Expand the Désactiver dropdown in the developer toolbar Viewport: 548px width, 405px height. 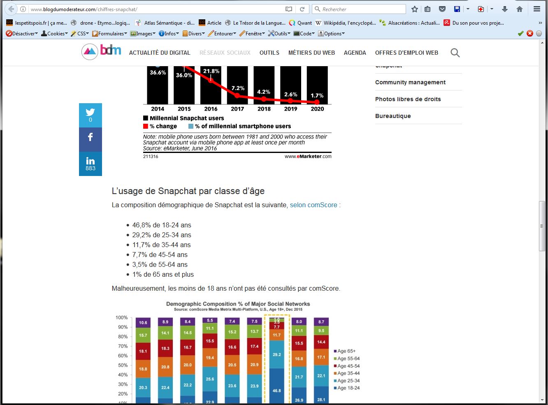click(x=22, y=34)
